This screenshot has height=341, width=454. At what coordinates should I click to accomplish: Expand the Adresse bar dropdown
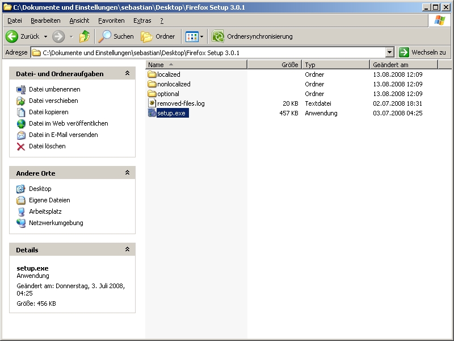click(x=390, y=52)
